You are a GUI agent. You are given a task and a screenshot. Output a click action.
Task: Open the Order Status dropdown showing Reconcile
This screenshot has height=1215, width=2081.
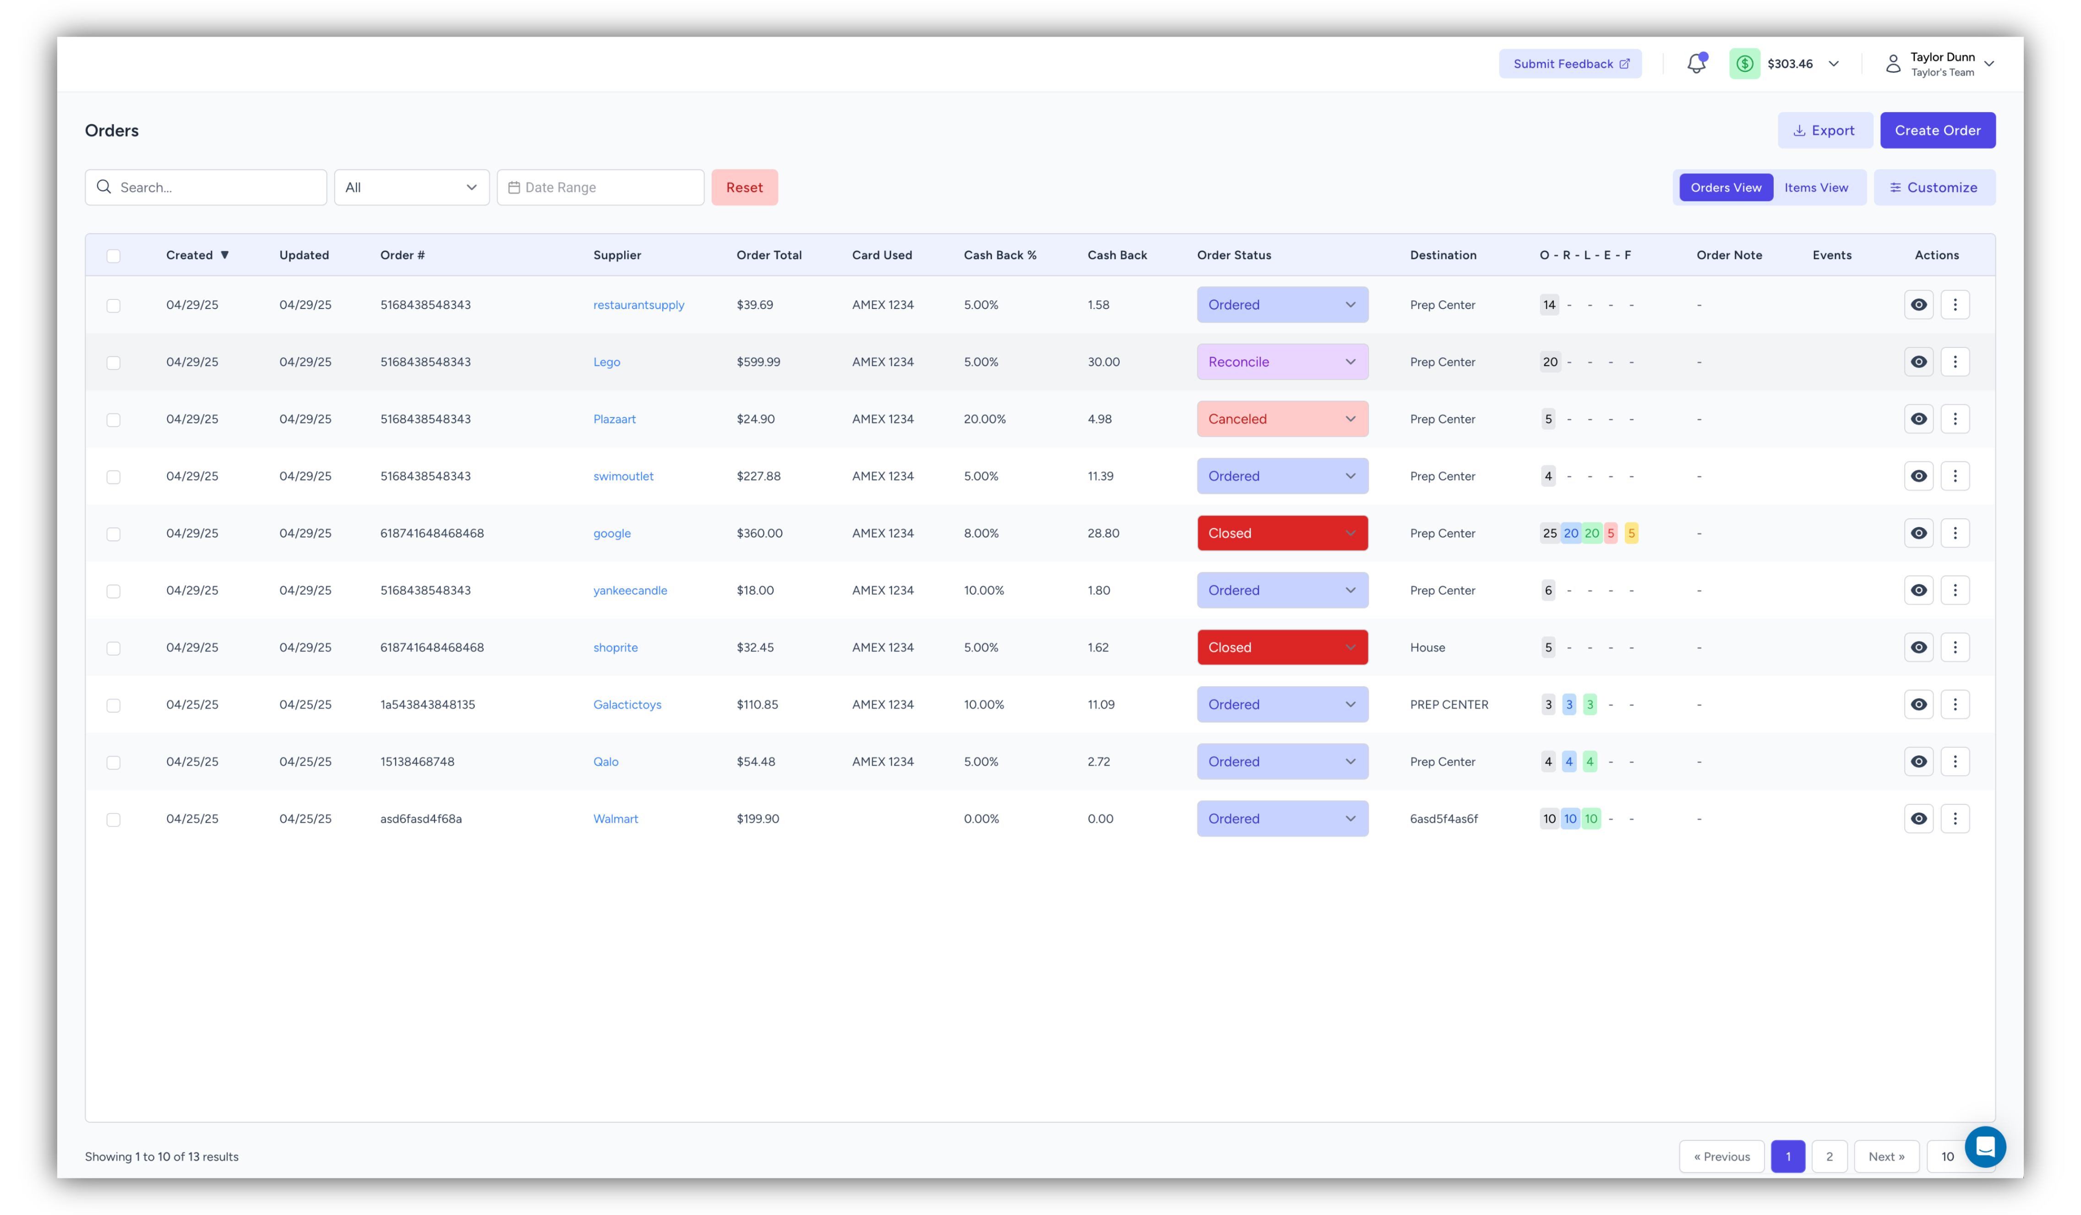tap(1282, 362)
